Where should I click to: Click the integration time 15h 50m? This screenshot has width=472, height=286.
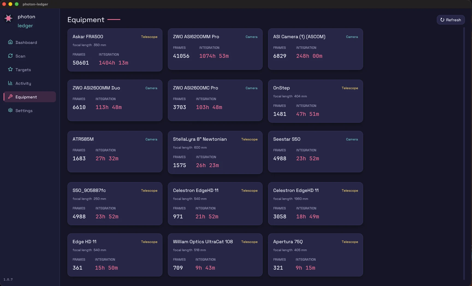(106, 268)
